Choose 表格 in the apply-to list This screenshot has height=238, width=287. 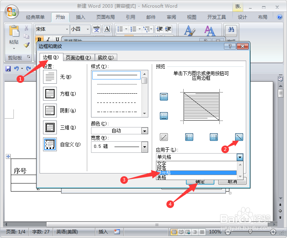point(197,177)
